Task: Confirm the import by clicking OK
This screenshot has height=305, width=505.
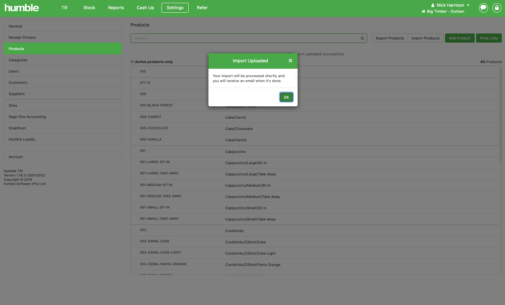Action: click(x=286, y=97)
